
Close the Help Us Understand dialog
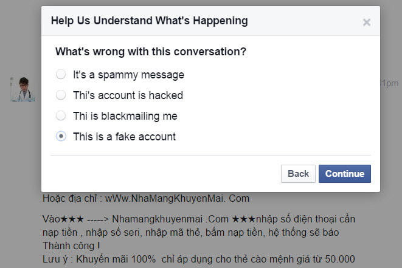[x=367, y=22]
